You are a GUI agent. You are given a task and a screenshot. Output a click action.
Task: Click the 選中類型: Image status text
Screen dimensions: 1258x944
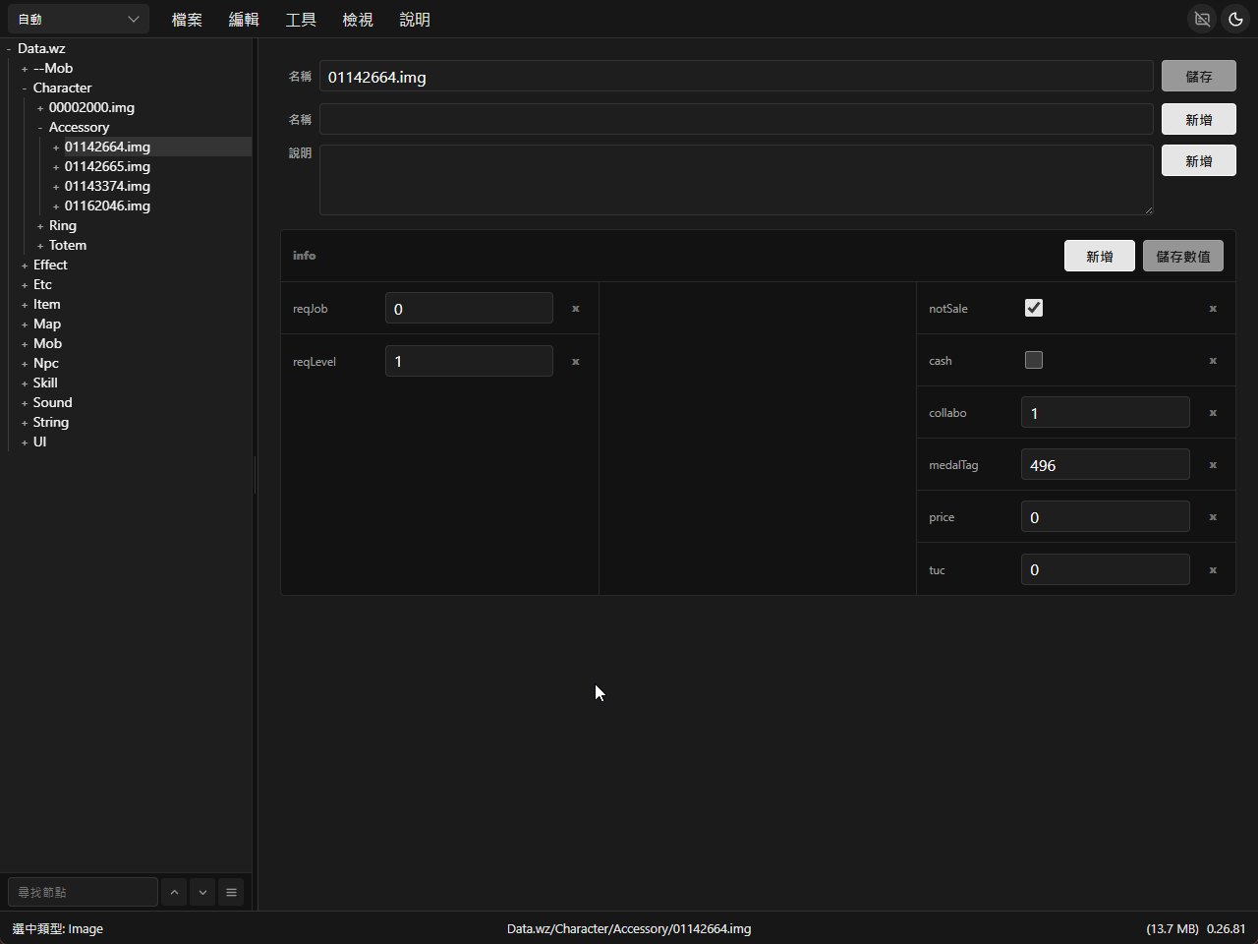57,928
